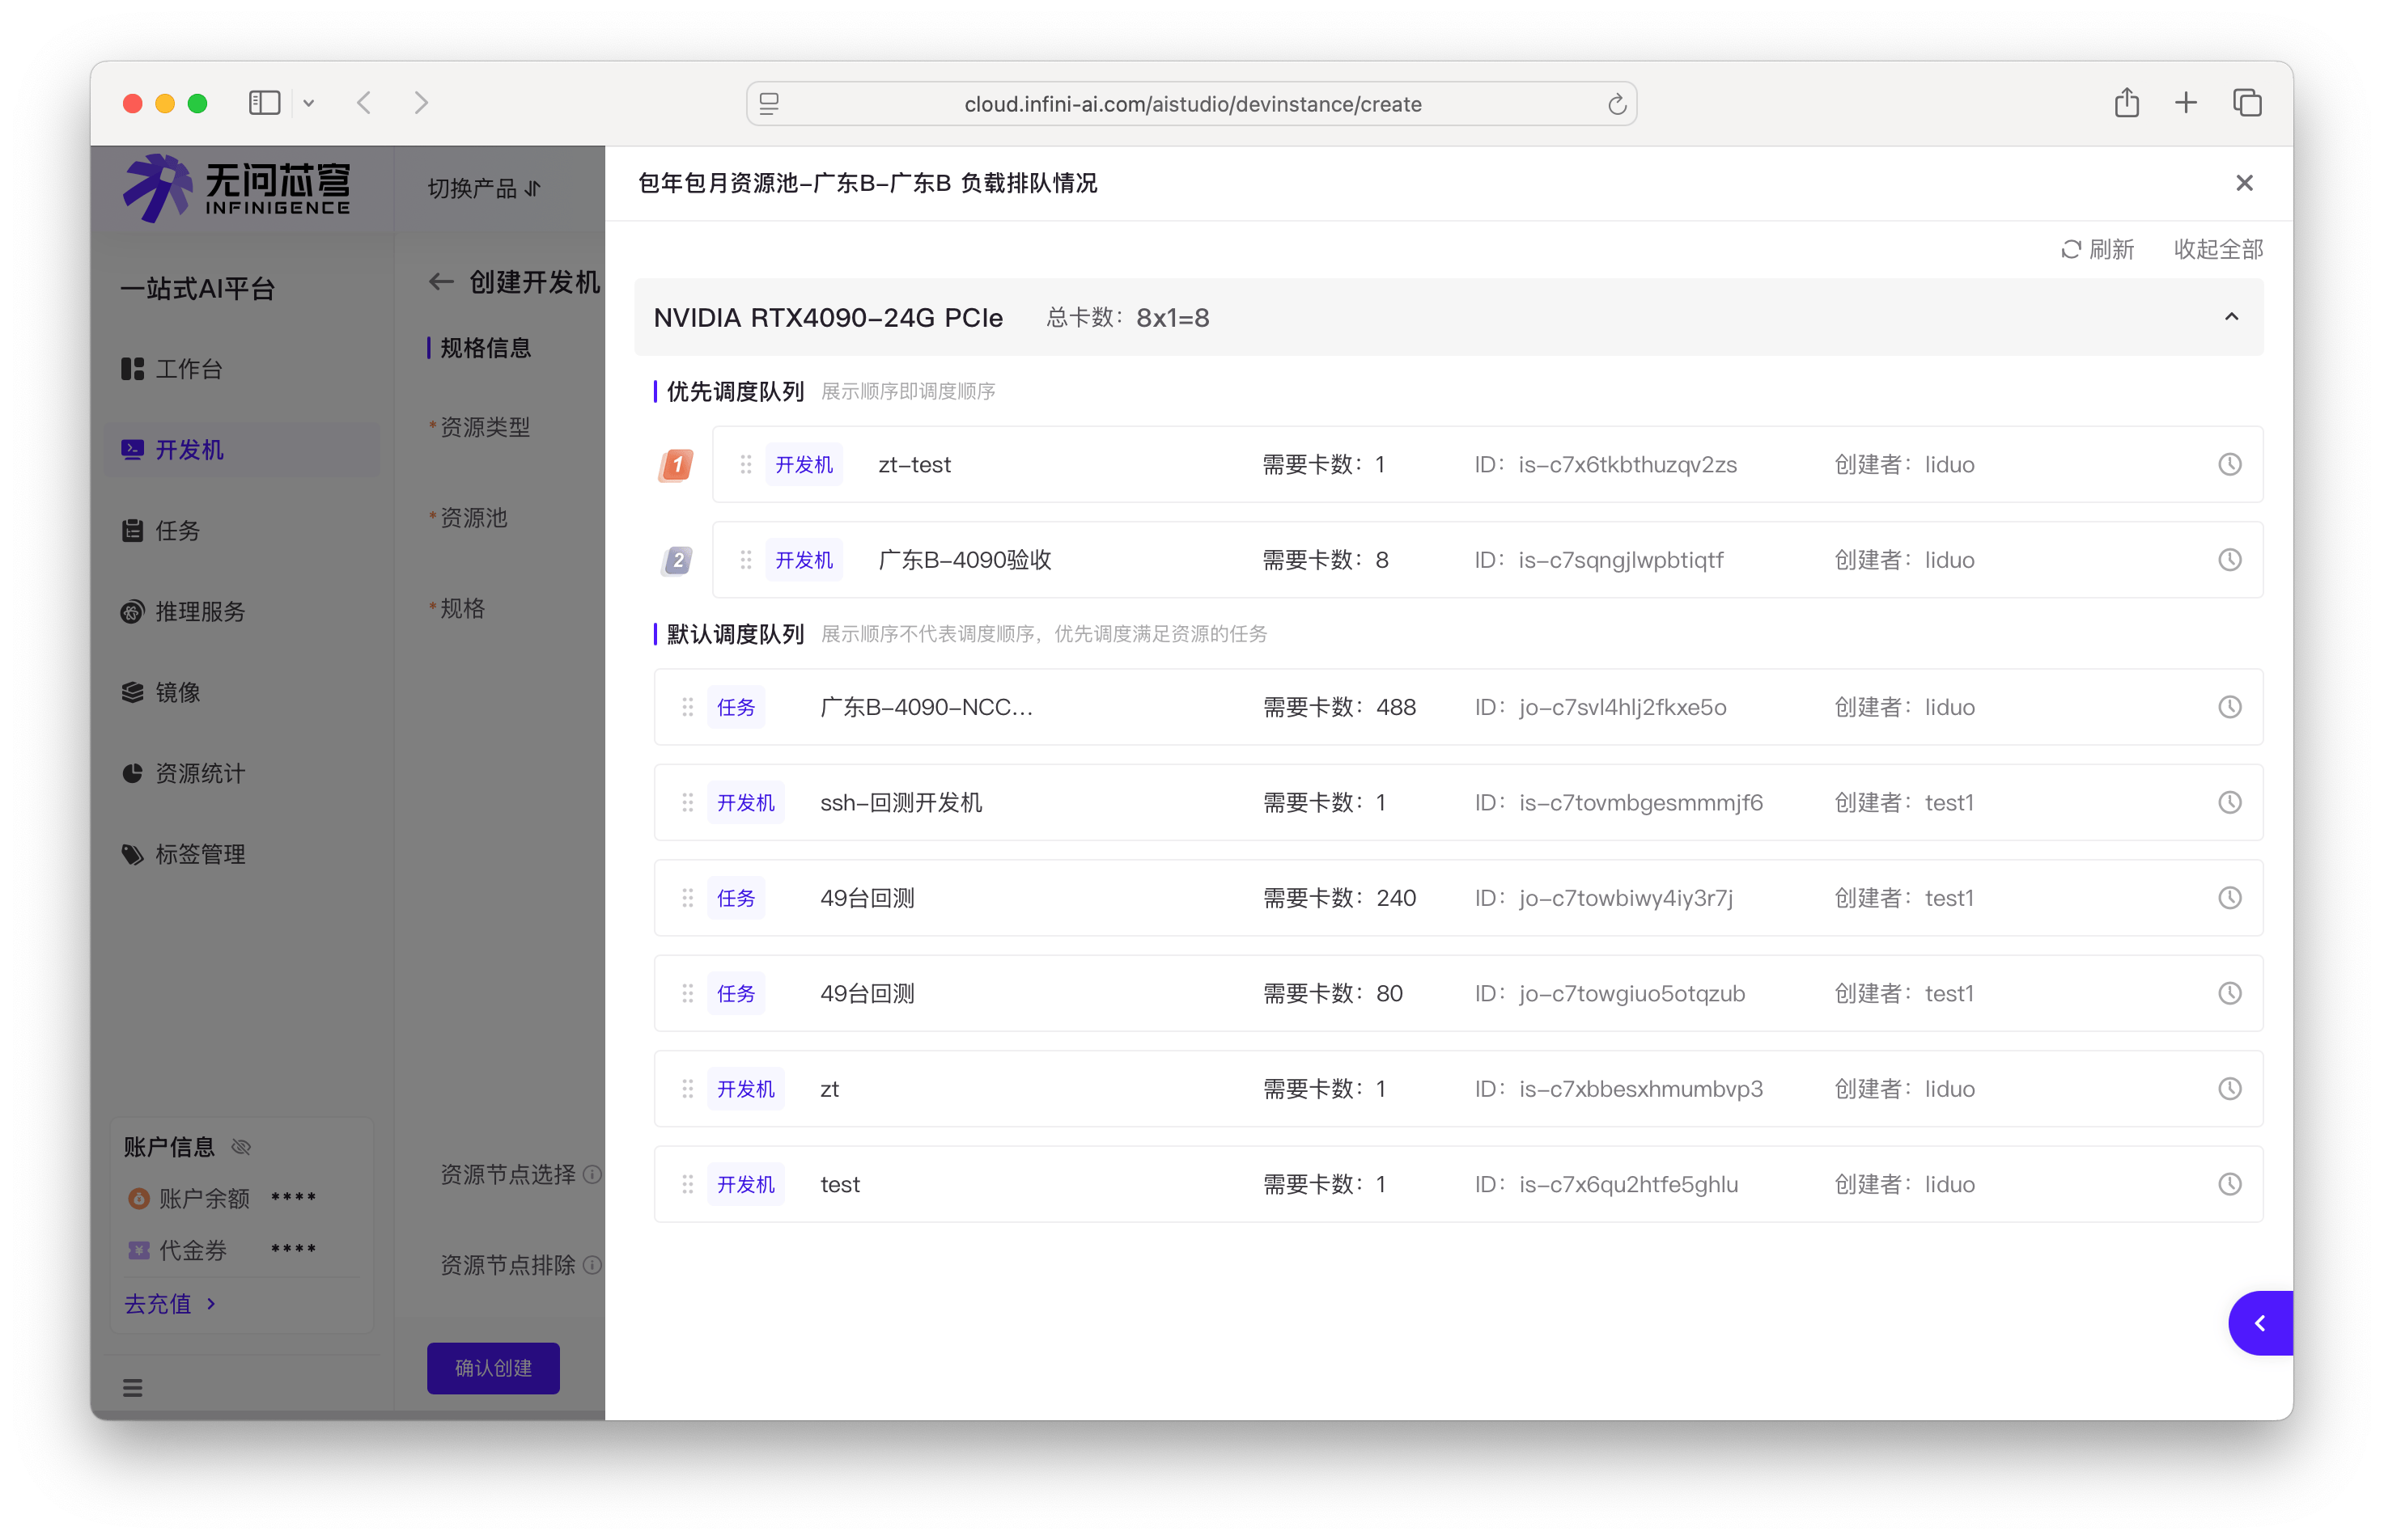2384x1540 pixels.
Task: Open Safari sidebar dropdown arrow
Action: pyautogui.click(x=309, y=103)
